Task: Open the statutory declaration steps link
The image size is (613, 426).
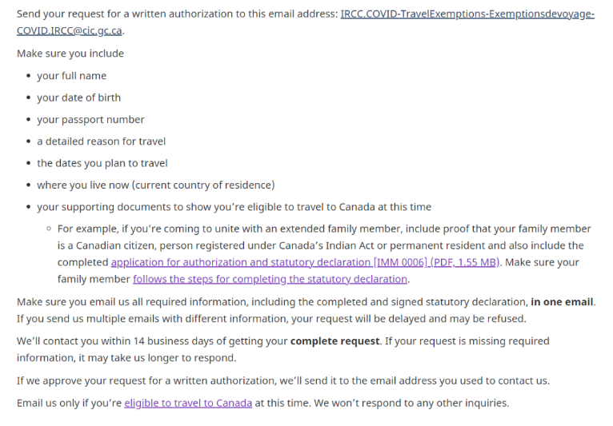Action: click(270, 279)
